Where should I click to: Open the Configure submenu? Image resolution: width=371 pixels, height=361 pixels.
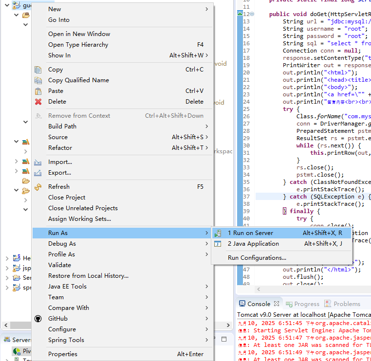click(x=123, y=329)
